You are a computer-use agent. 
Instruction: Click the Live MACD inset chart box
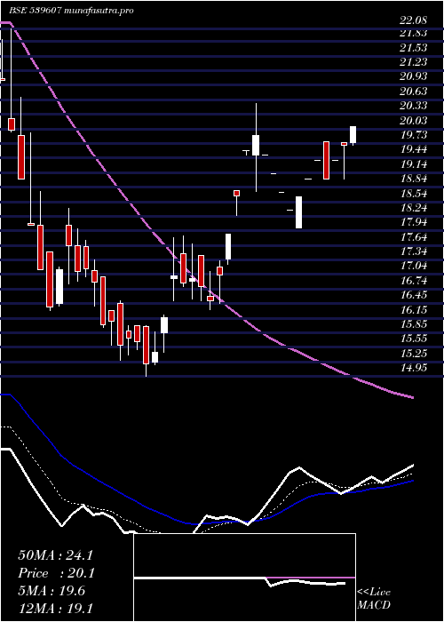244,578
